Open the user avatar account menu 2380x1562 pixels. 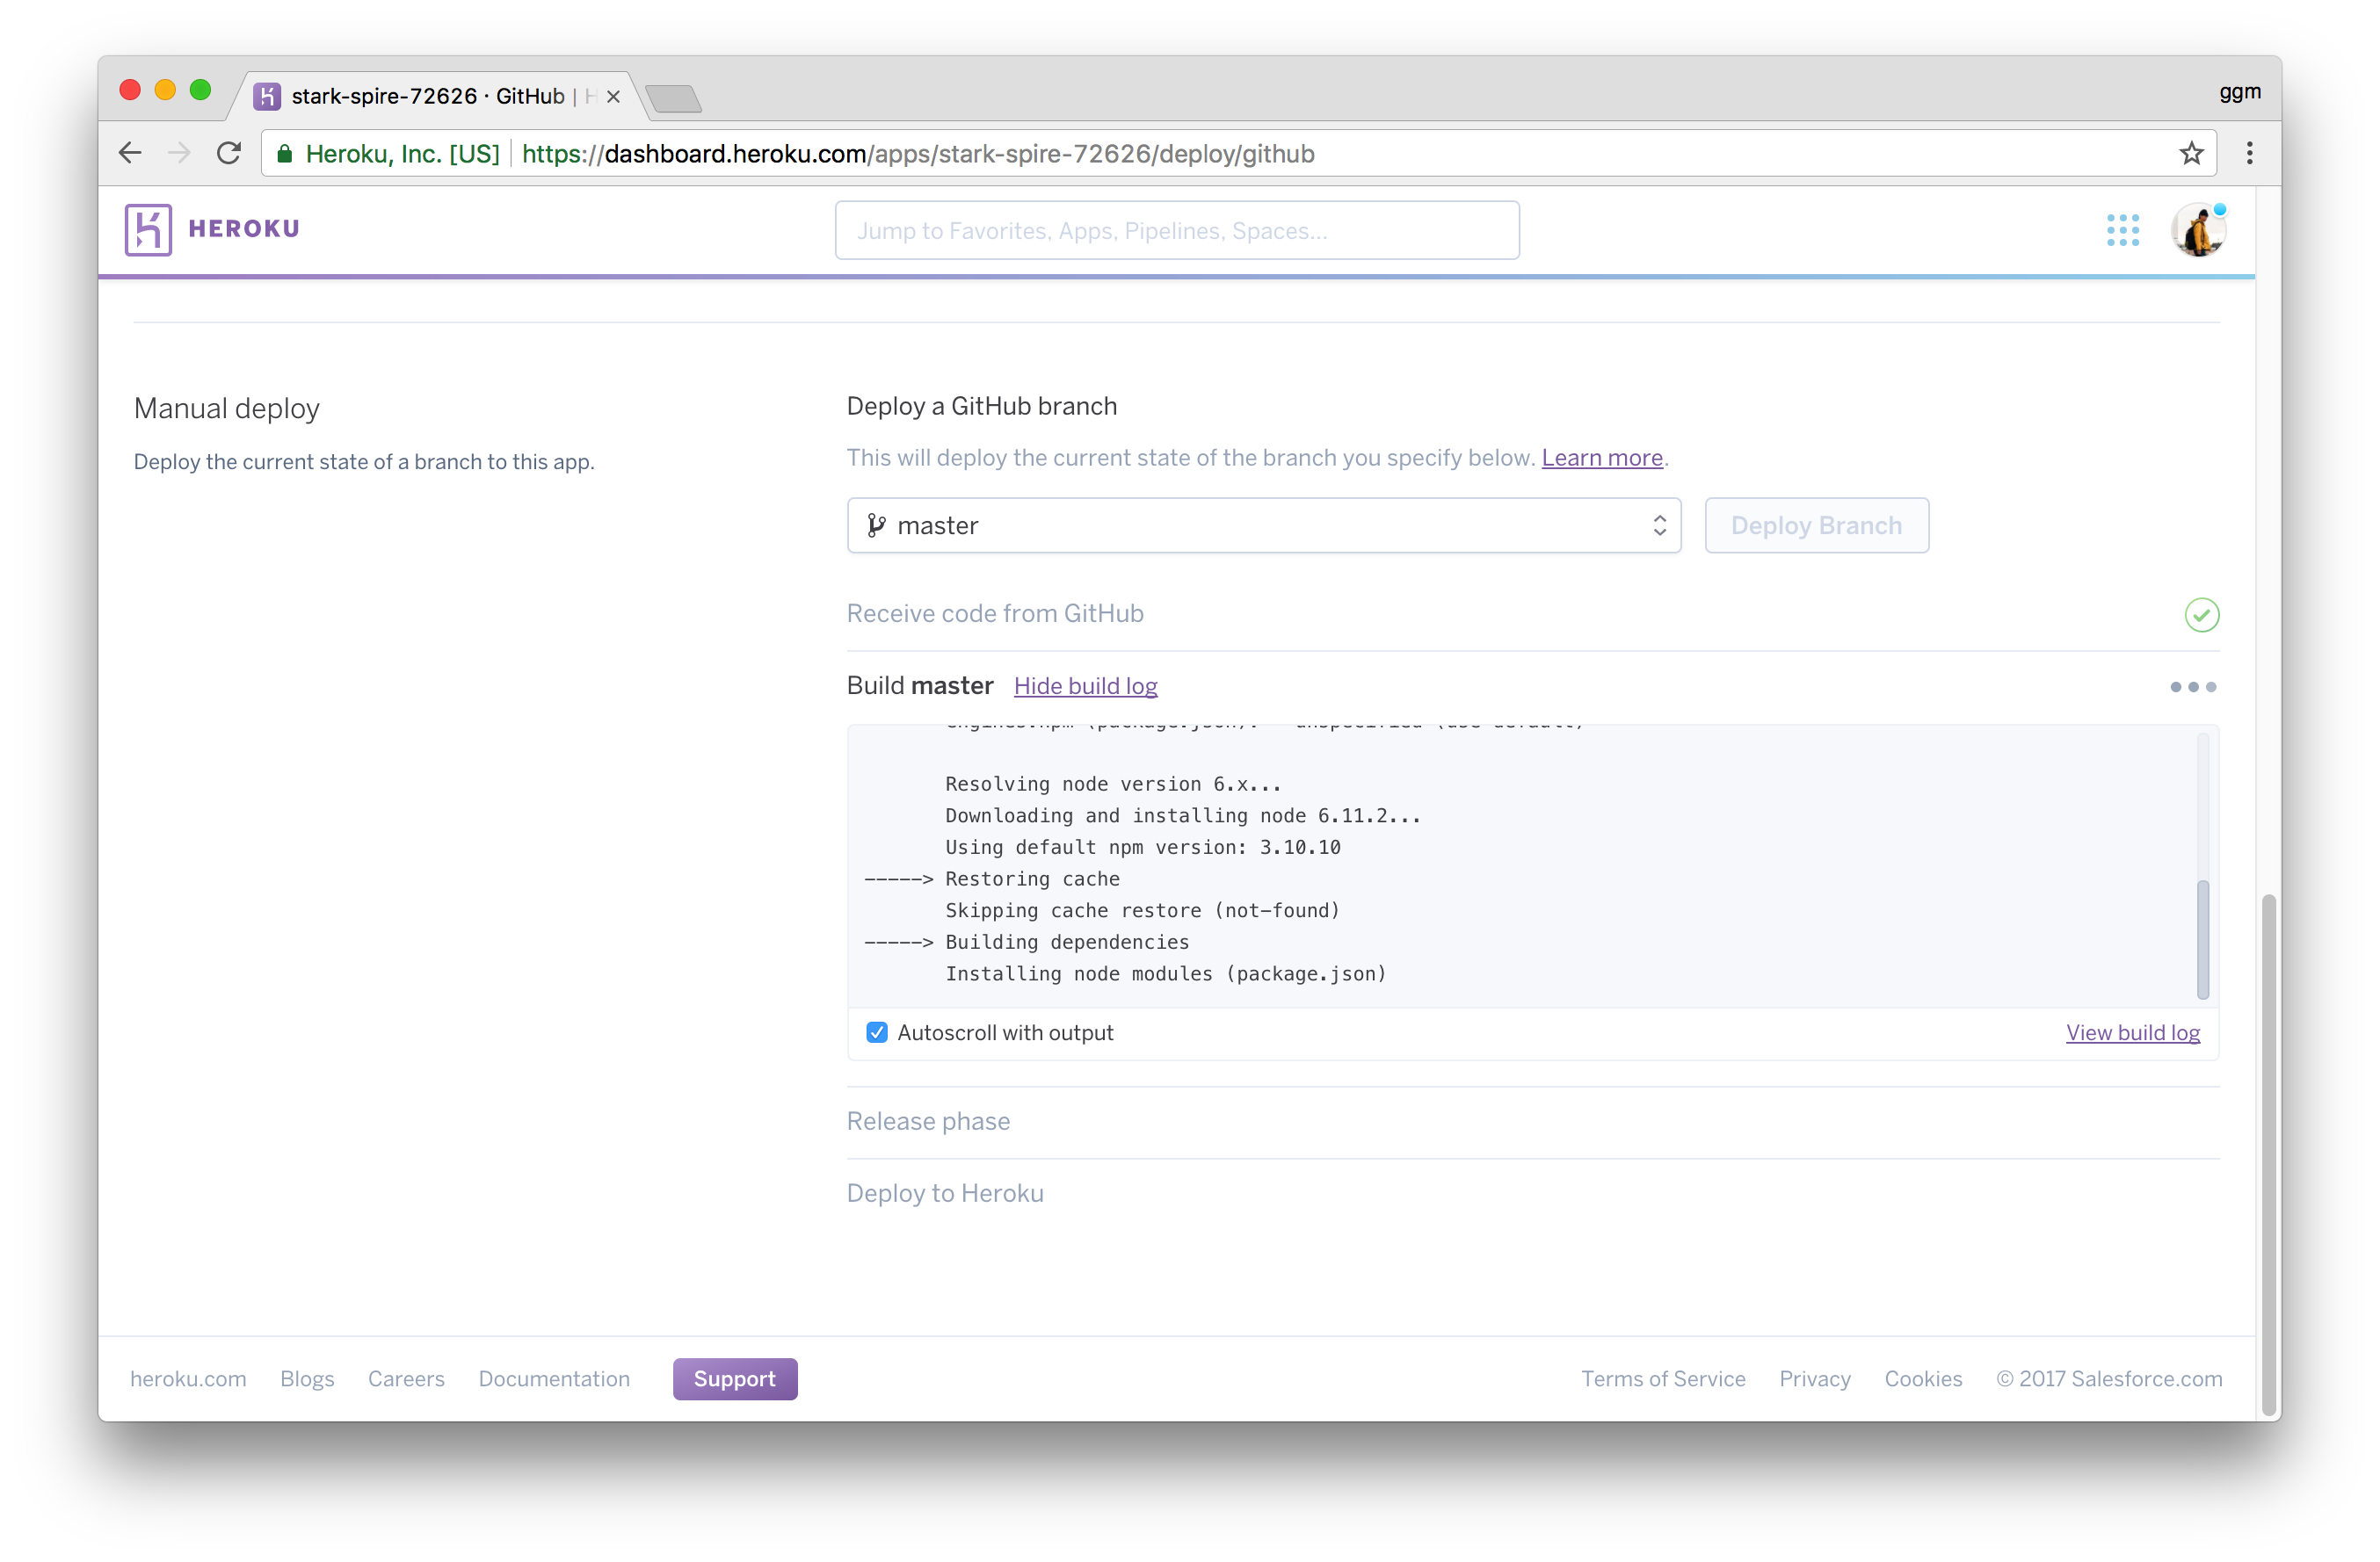tap(2198, 230)
